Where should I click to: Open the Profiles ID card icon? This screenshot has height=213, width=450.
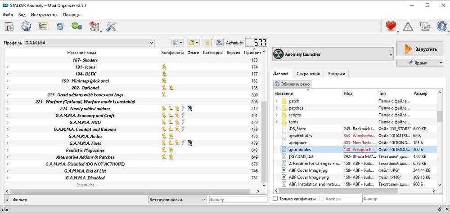click(x=43, y=27)
